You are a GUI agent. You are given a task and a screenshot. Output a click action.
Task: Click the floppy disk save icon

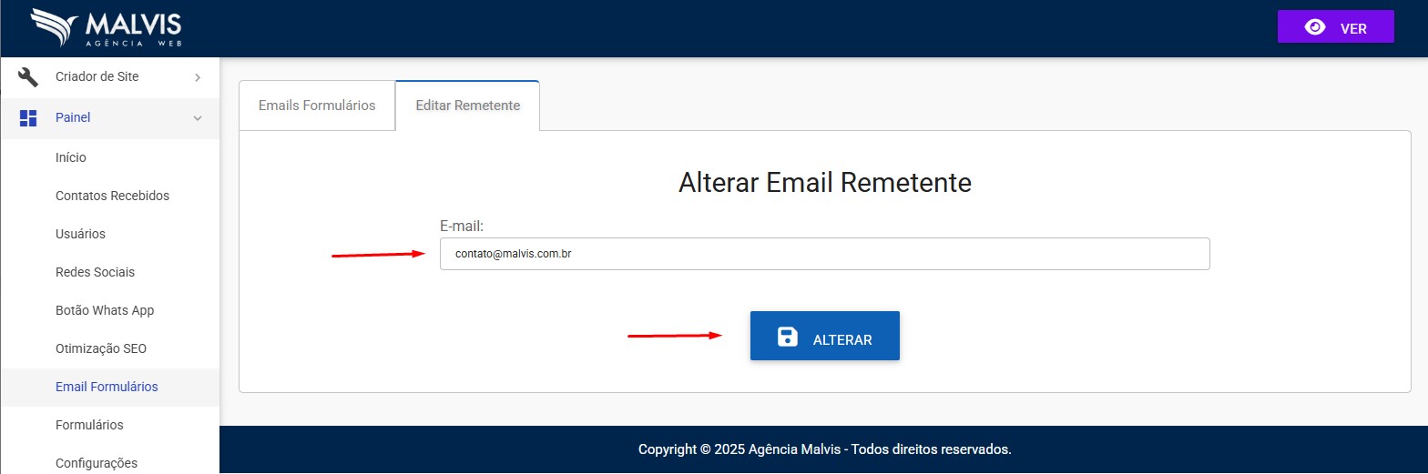point(787,338)
